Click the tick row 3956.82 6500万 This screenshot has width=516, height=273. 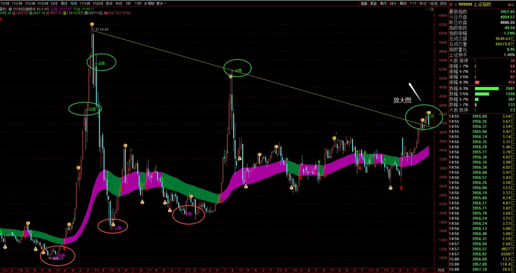pos(482,254)
